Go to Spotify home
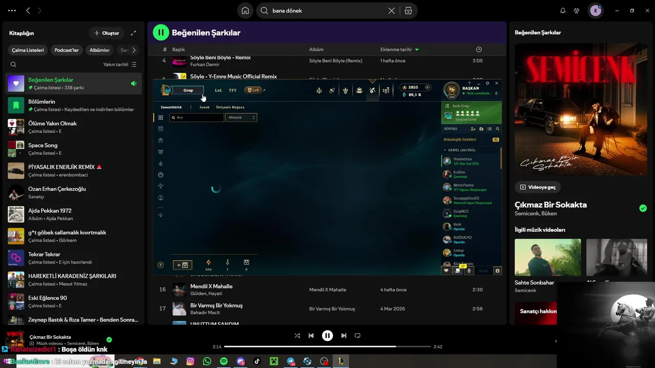 click(245, 11)
